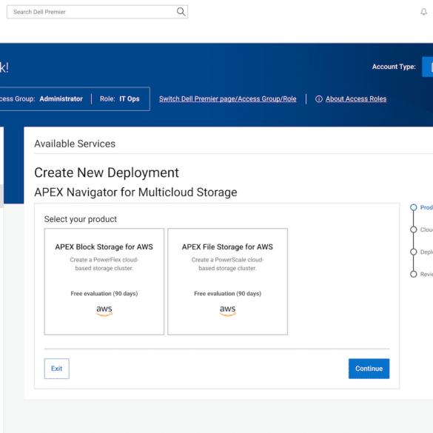The height and width of the screenshot is (433, 433).
Task: Click AWS logo in File Storage card
Action: tap(227, 310)
